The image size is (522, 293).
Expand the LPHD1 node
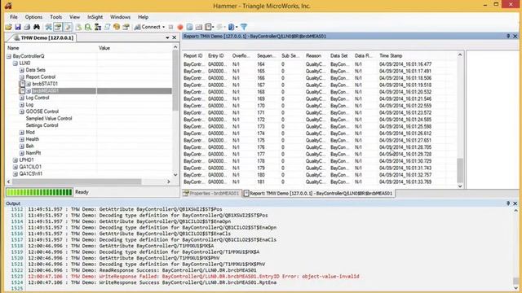click(15, 160)
